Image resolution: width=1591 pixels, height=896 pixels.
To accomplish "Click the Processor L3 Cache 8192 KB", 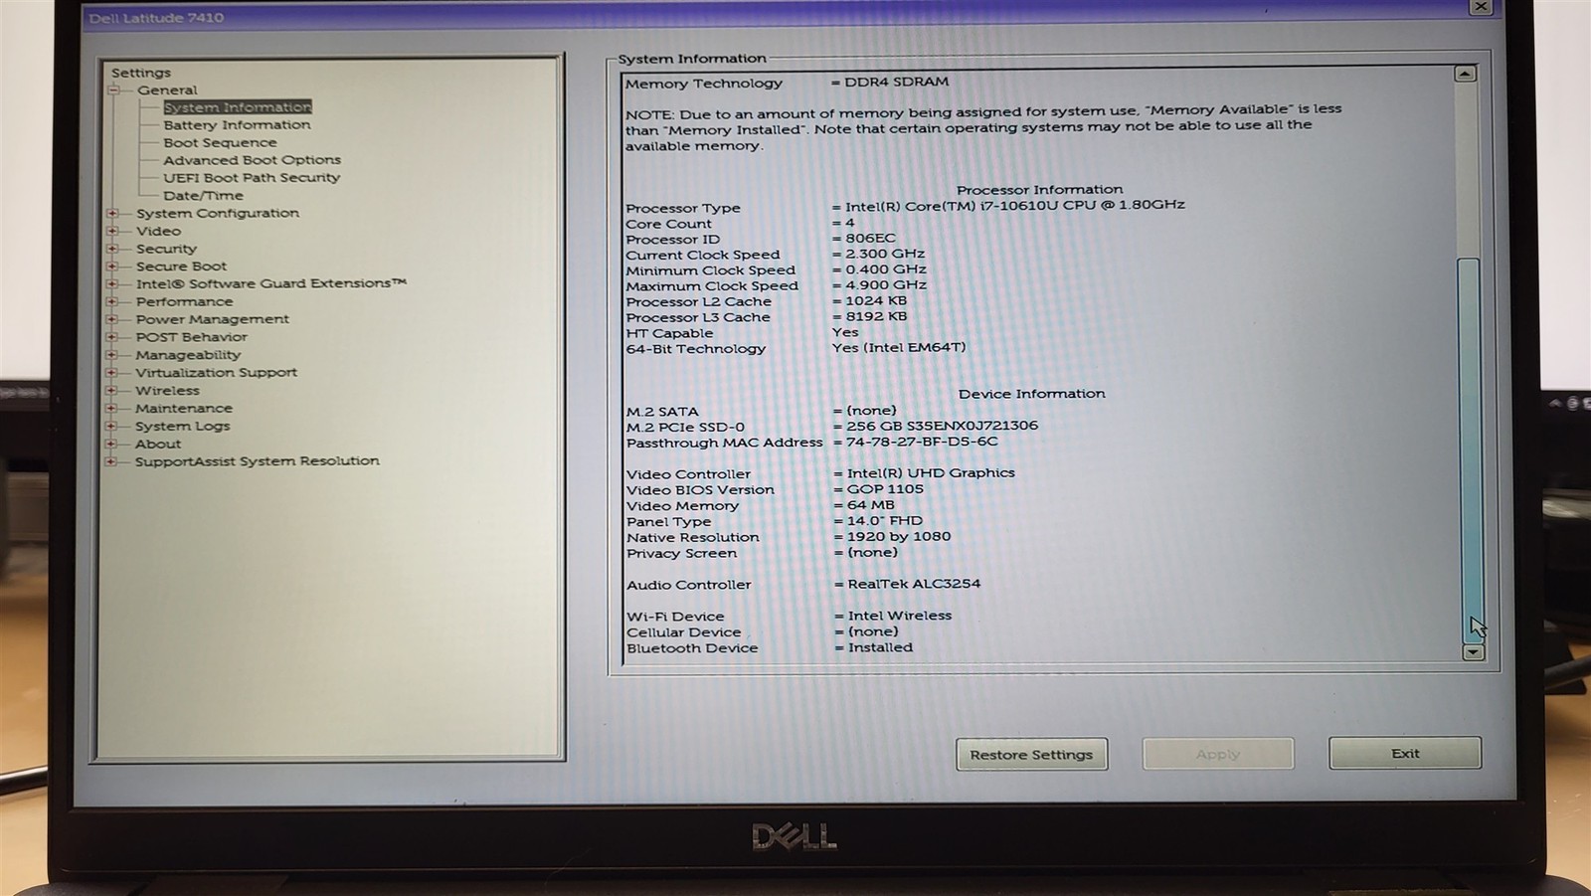I will (x=876, y=316).
